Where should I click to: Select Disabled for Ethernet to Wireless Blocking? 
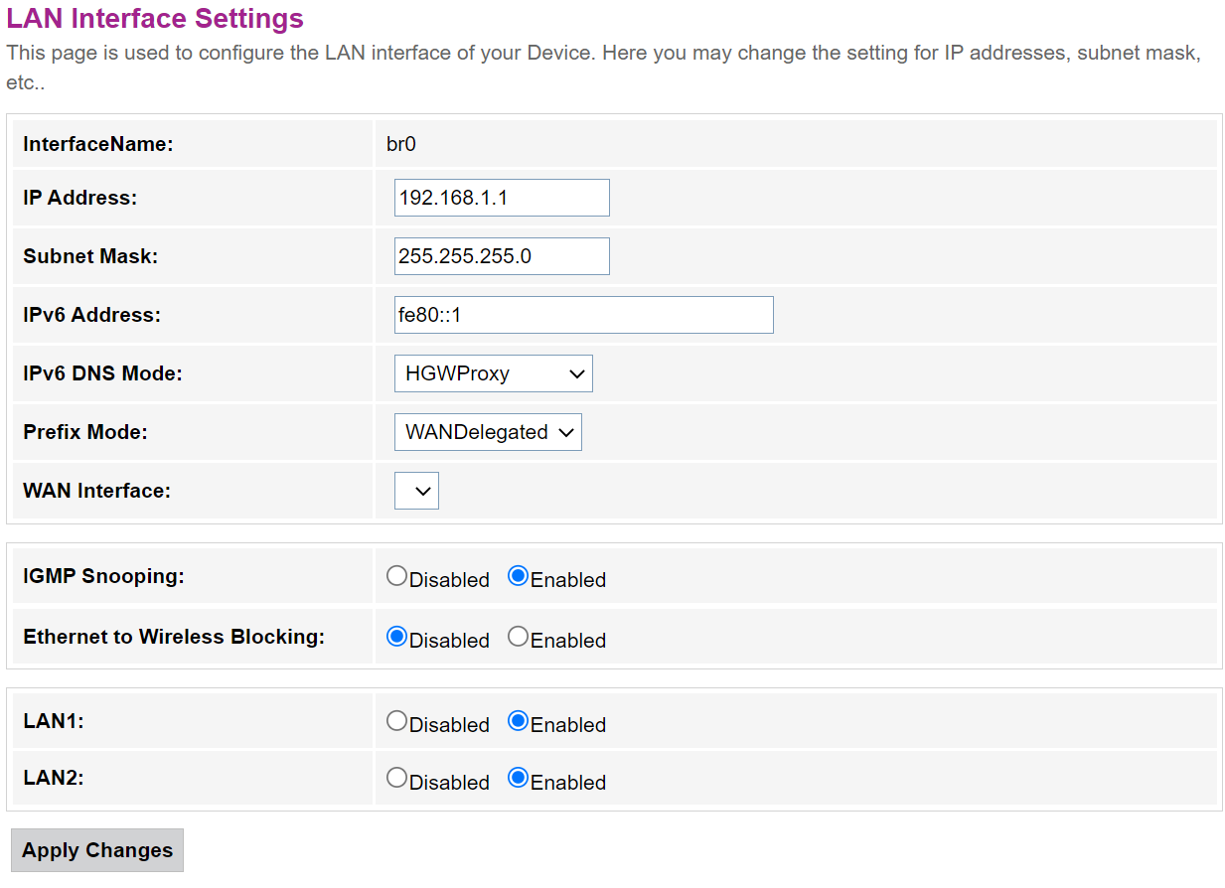[397, 637]
